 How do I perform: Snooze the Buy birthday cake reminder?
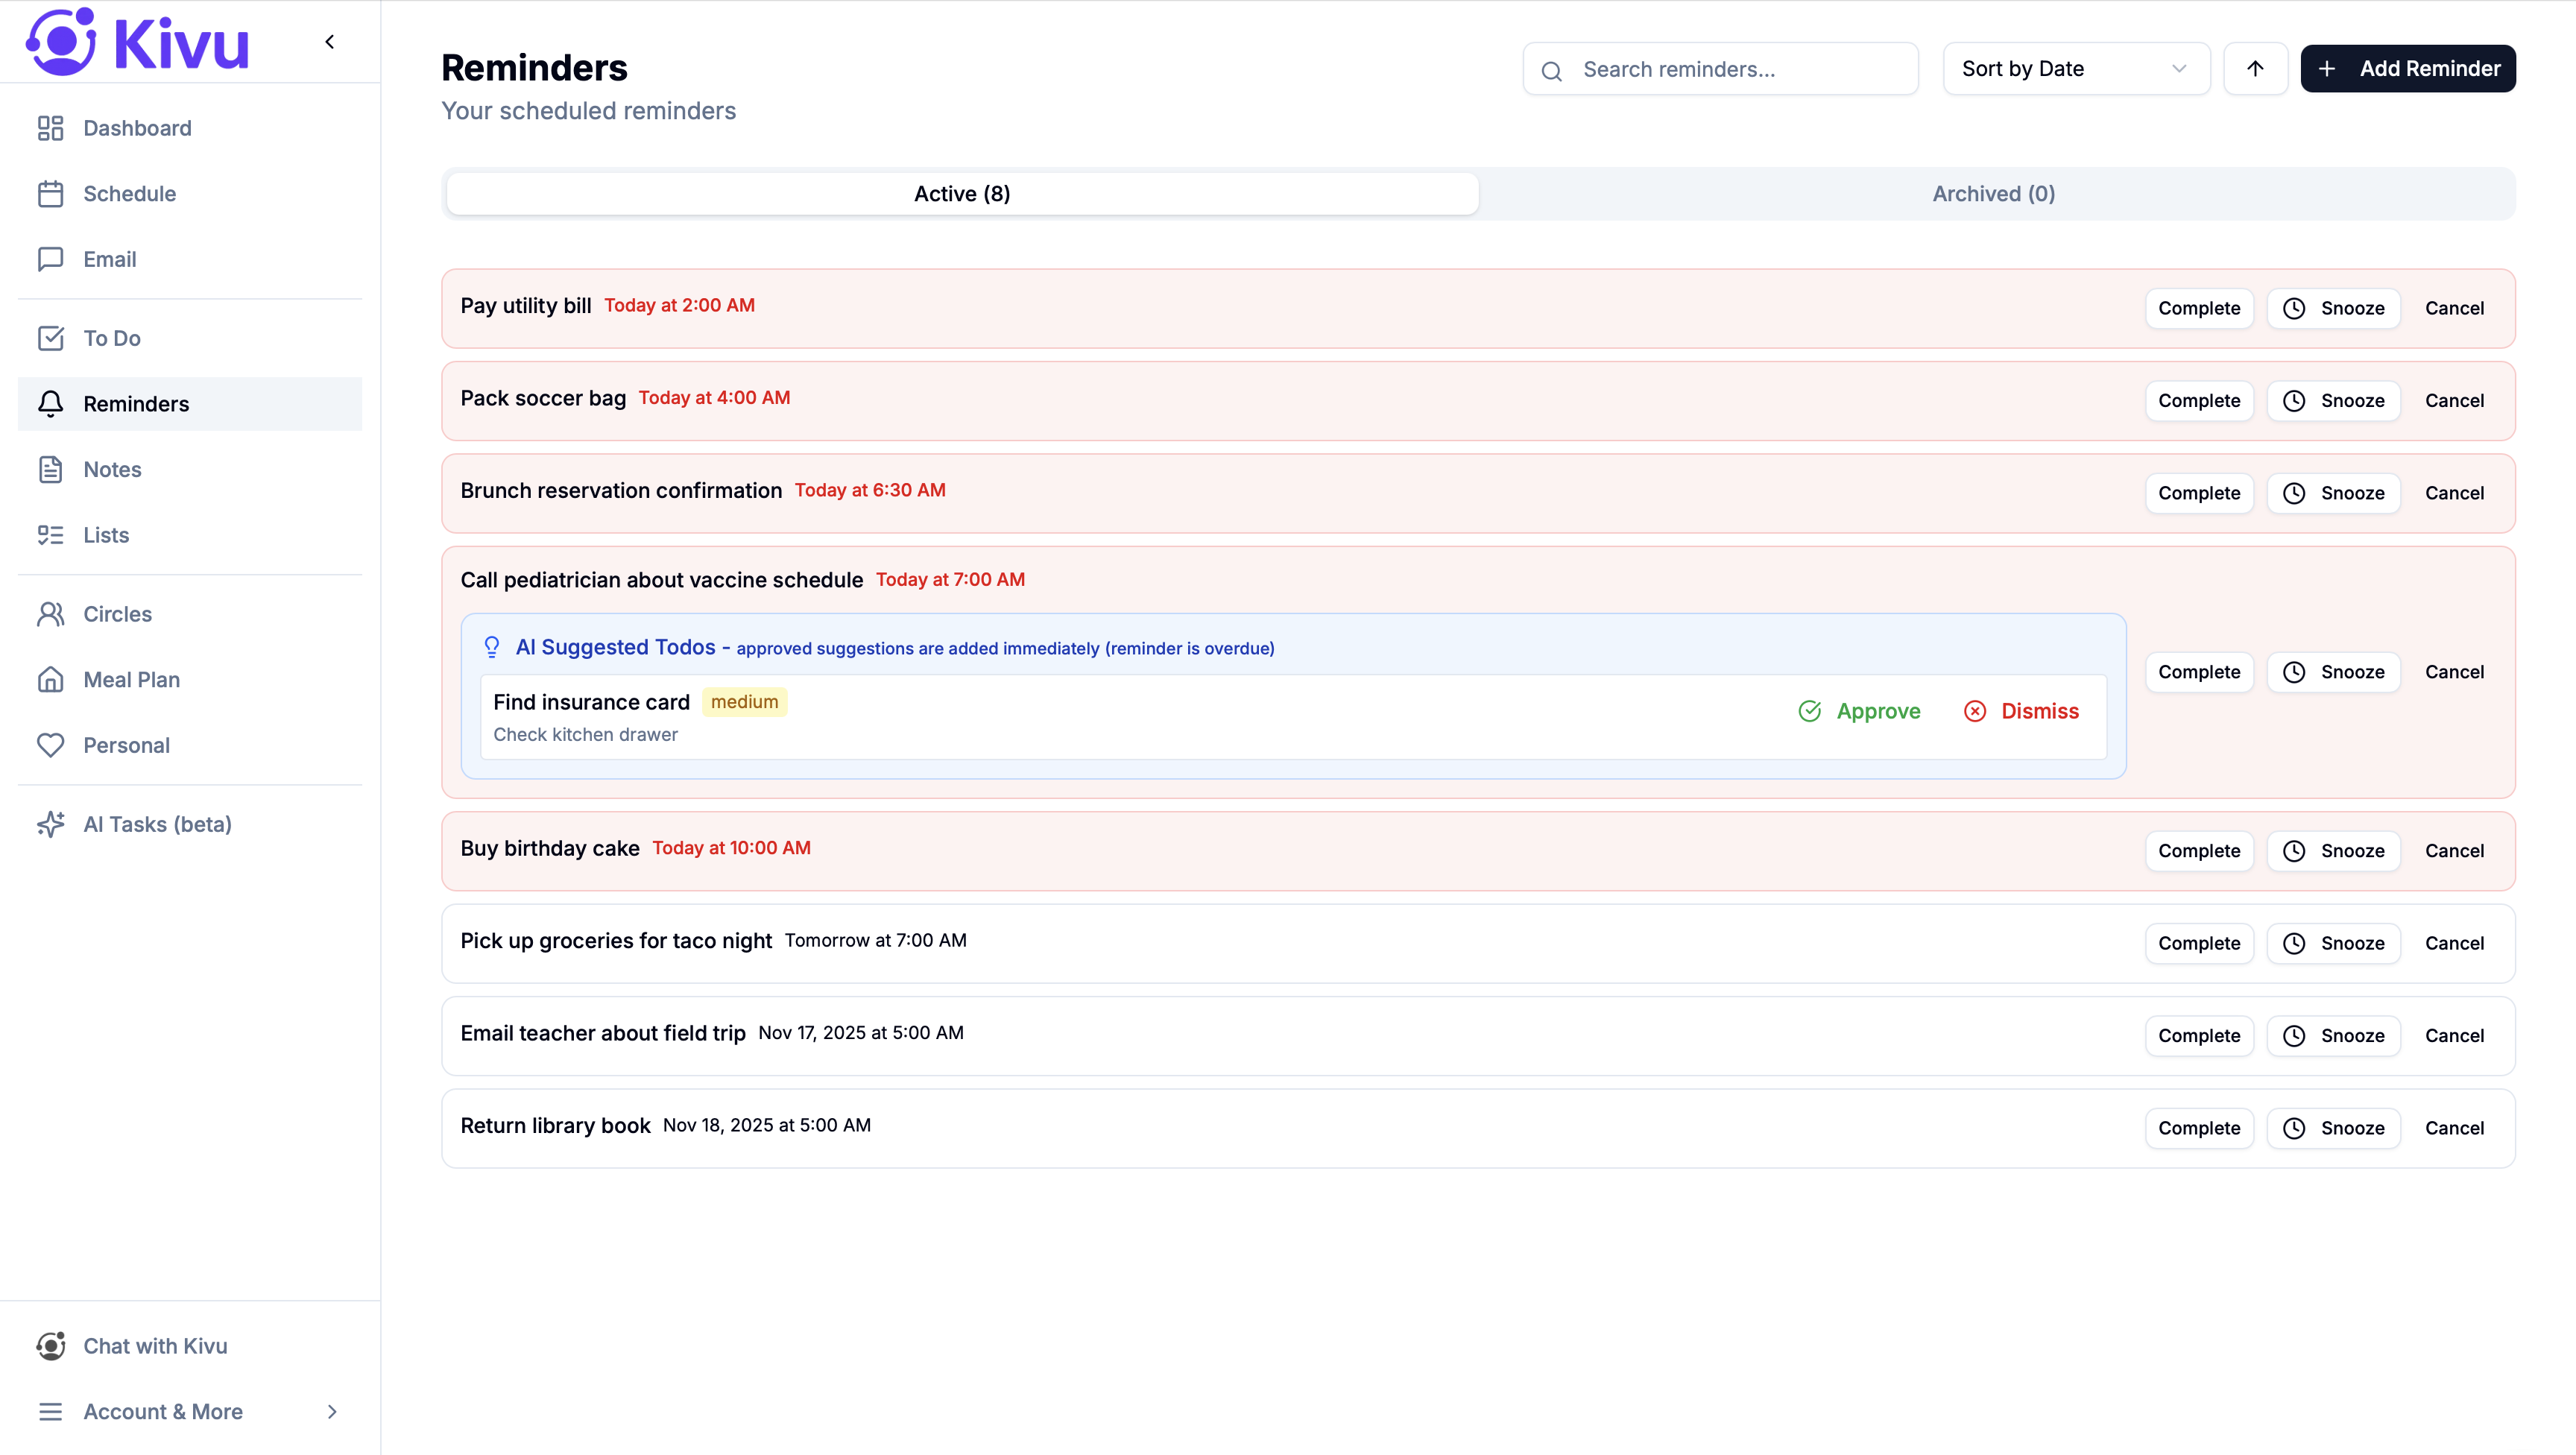(x=2333, y=851)
